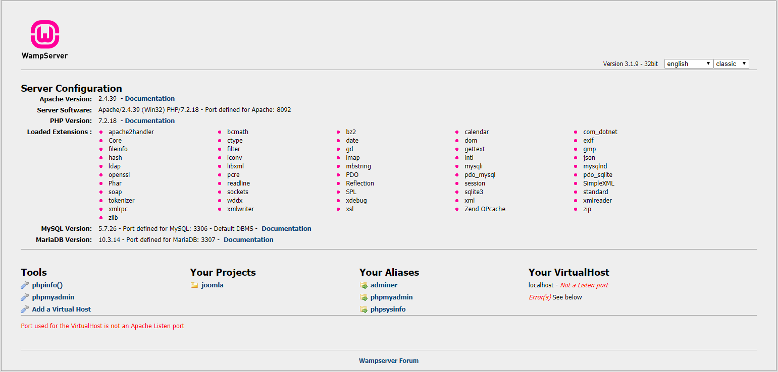Click the xmlreader extension entry

598,201
